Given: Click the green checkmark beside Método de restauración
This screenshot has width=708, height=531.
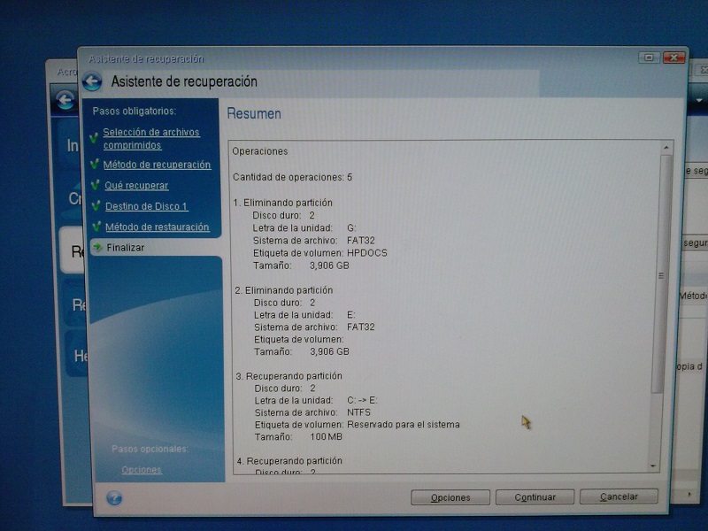Looking at the screenshot, I should [x=96, y=227].
